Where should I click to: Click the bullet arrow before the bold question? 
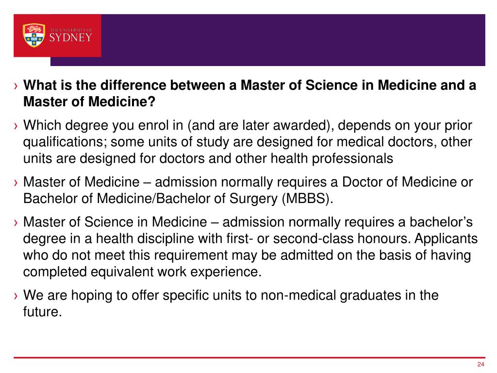pyautogui.click(x=16, y=86)
